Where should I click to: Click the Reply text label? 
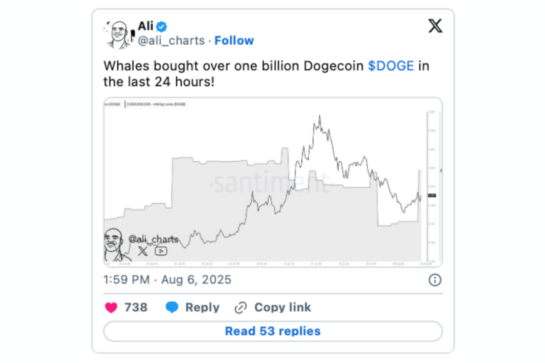202,307
